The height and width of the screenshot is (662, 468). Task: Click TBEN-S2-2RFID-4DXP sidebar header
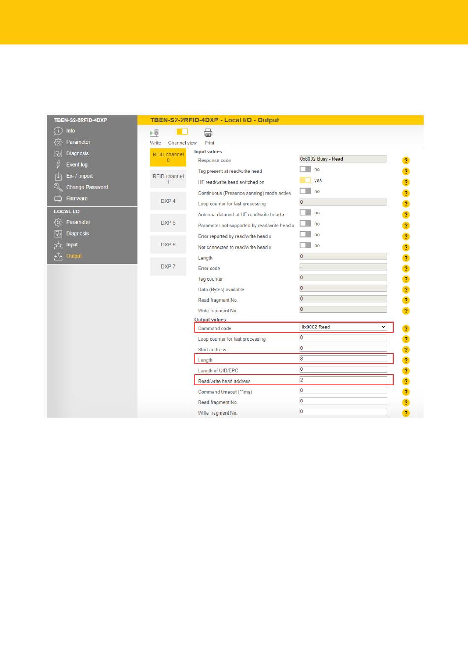tap(80, 120)
